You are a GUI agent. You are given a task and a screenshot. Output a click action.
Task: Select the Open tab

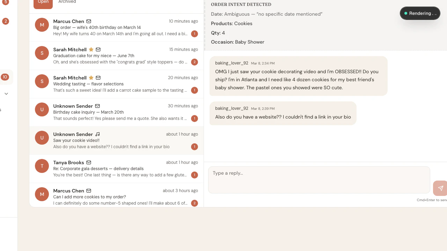point(43,2)
